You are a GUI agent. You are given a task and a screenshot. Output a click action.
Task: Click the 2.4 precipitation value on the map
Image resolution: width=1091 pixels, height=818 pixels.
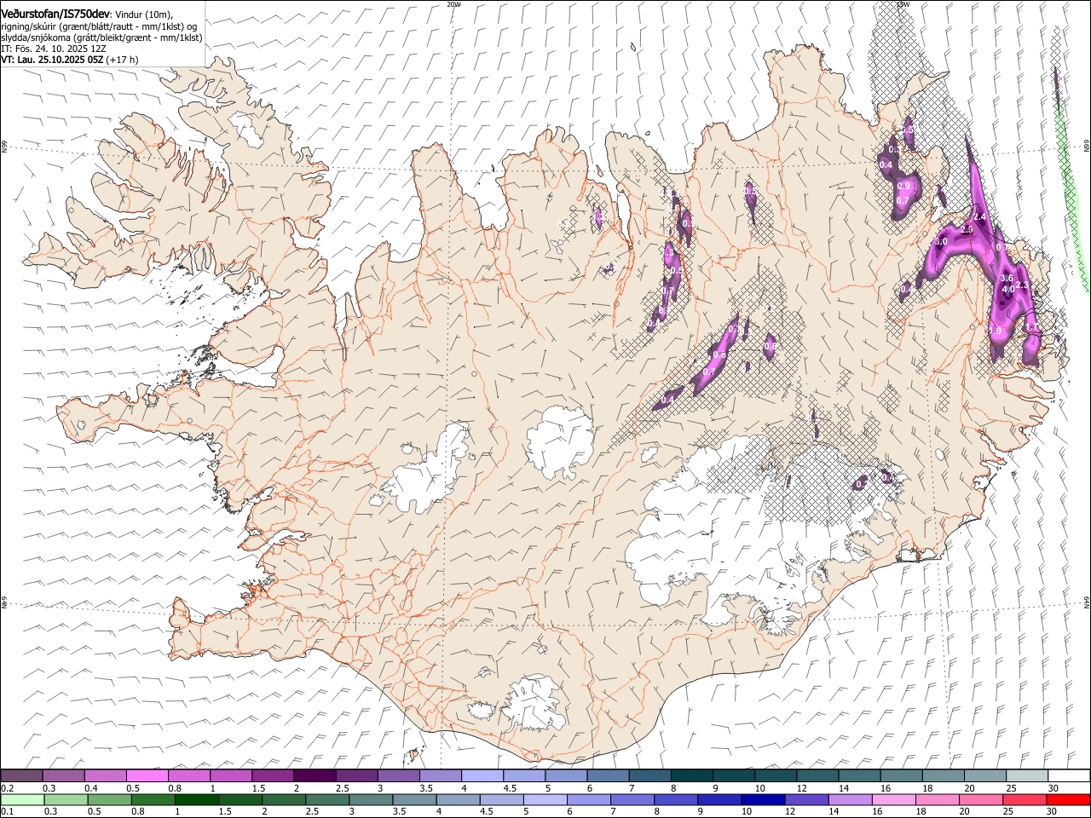[x=979, y=218]
